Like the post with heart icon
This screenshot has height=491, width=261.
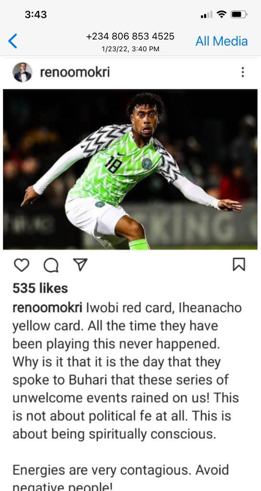coord(22,265)
